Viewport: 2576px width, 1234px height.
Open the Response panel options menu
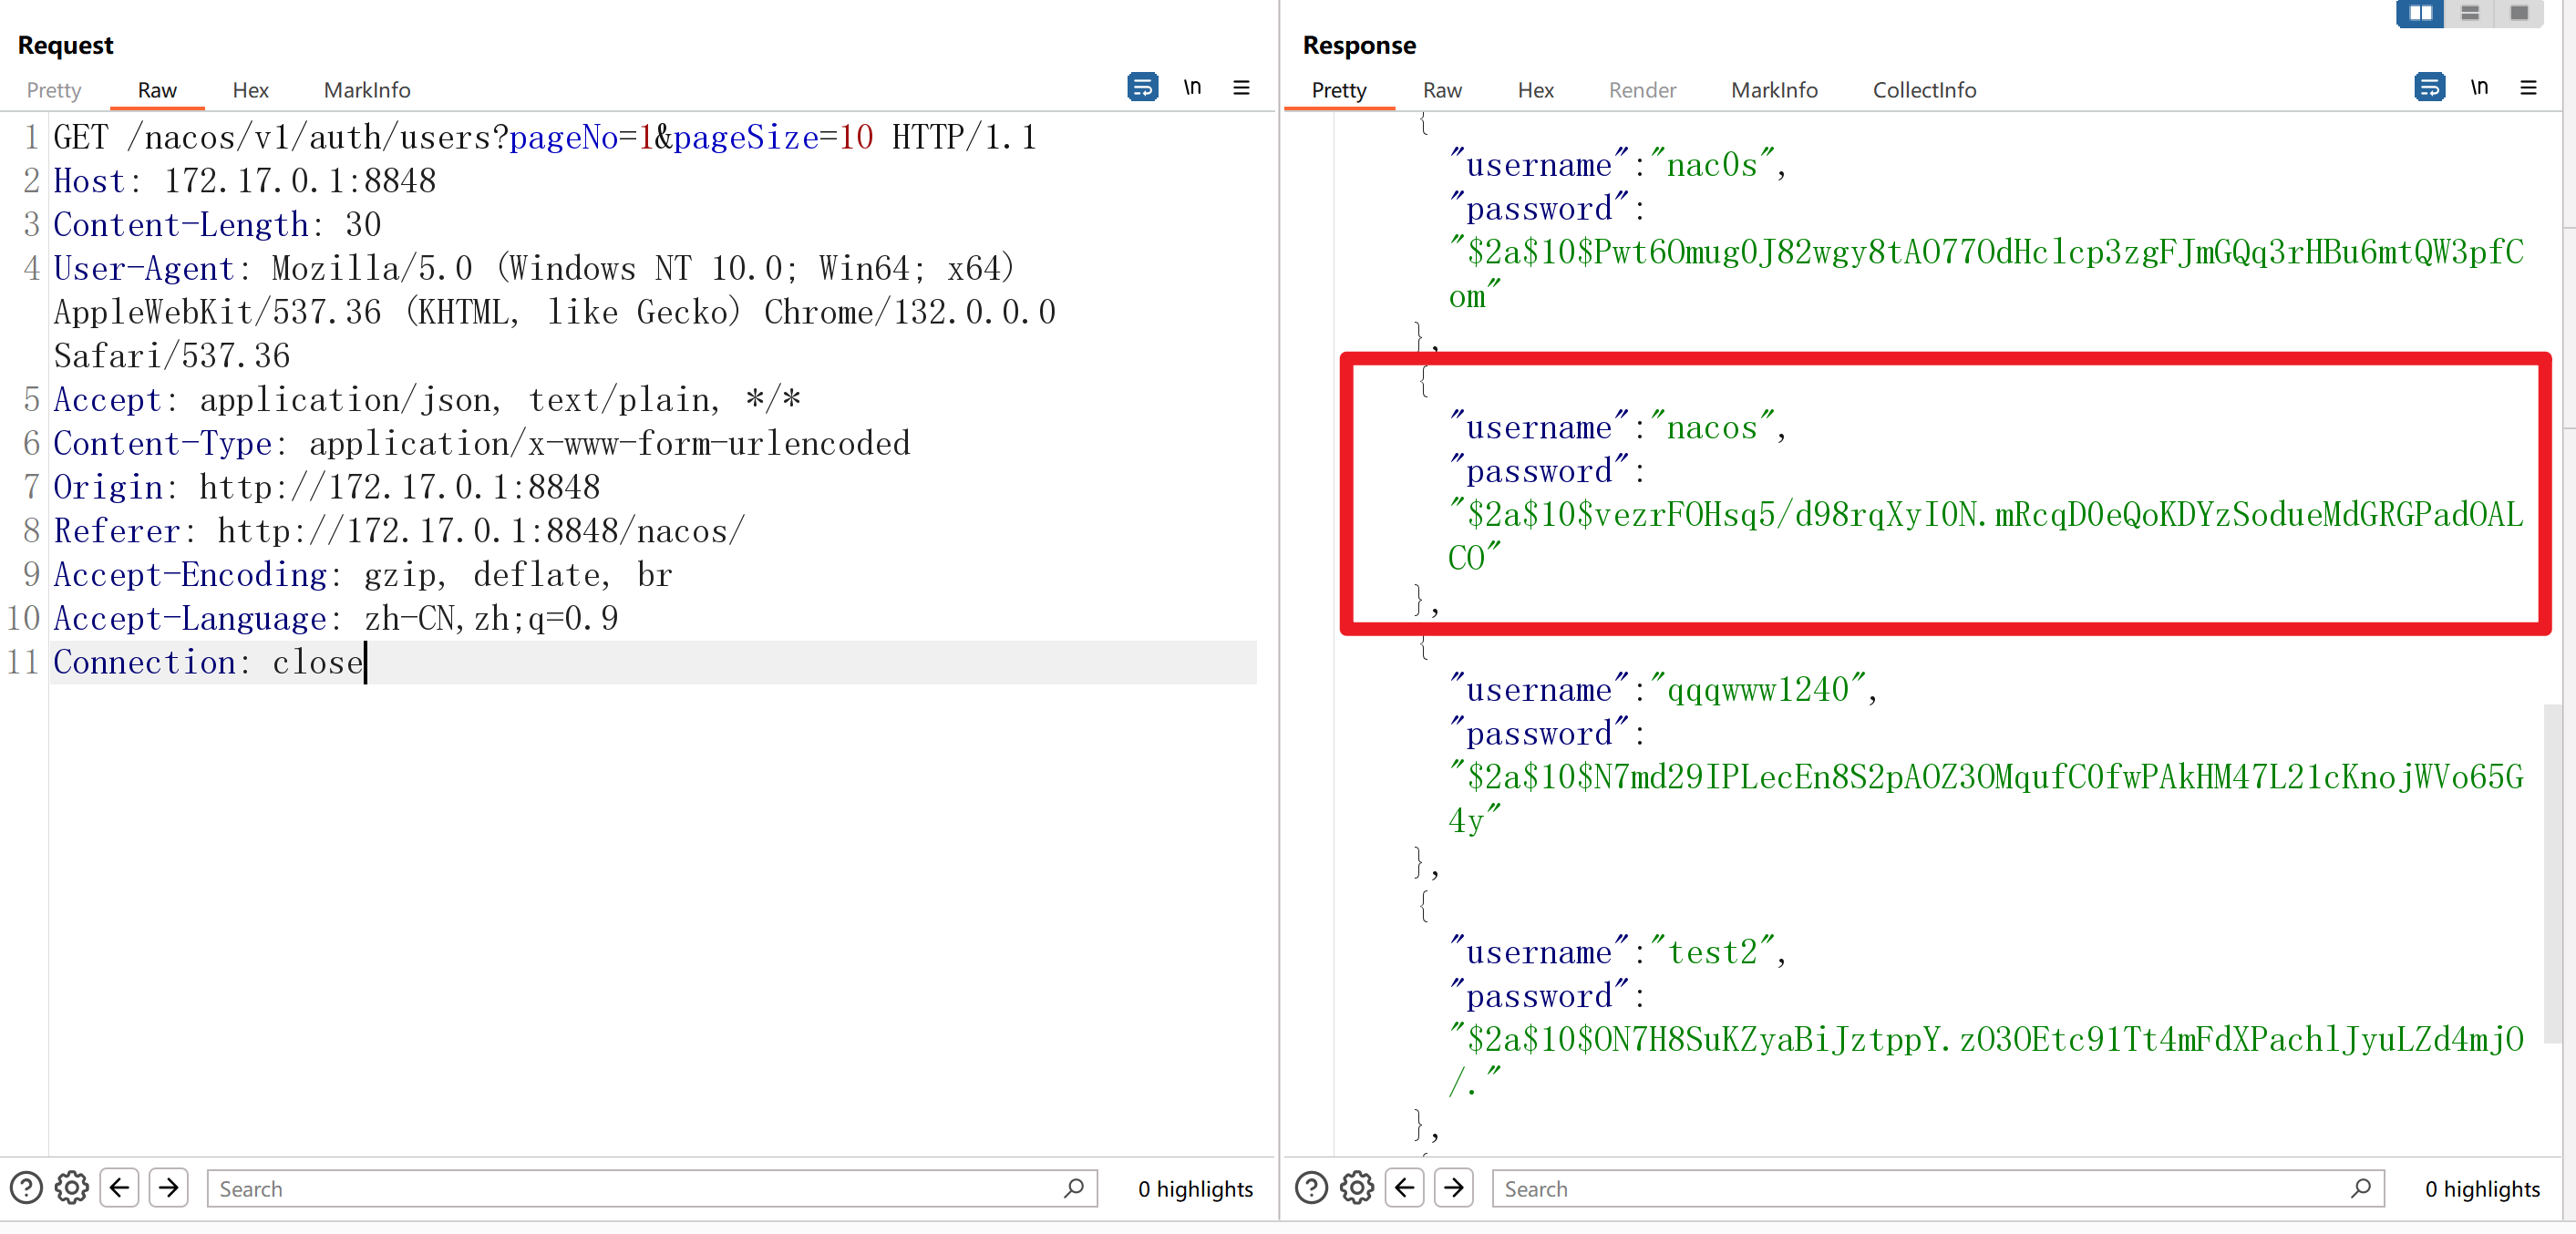[x=2528, y=87]
